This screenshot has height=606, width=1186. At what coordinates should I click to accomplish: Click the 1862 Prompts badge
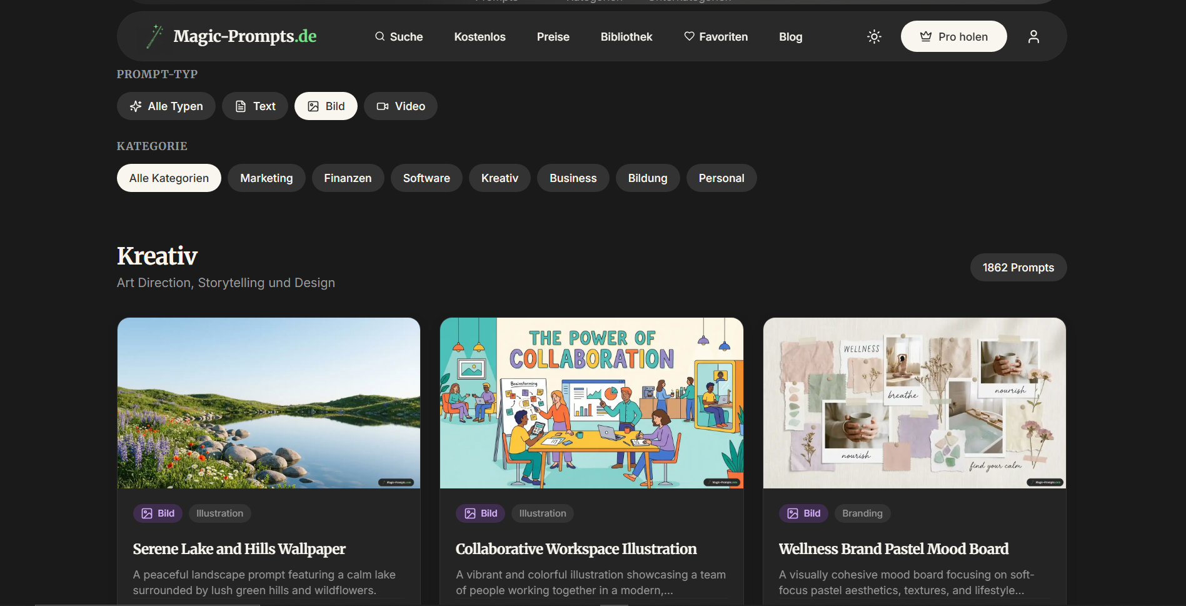pos(1018,268)
